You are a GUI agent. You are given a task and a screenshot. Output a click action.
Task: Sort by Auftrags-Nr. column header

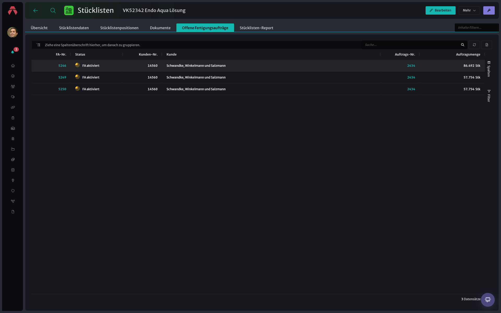click(405, 54)
